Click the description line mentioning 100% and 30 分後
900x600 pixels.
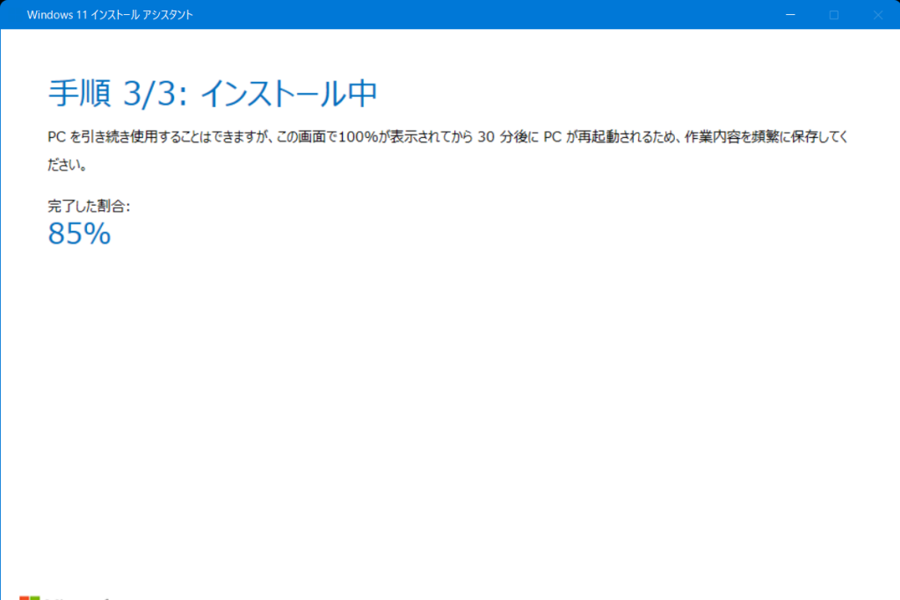(x=447, y=137)
